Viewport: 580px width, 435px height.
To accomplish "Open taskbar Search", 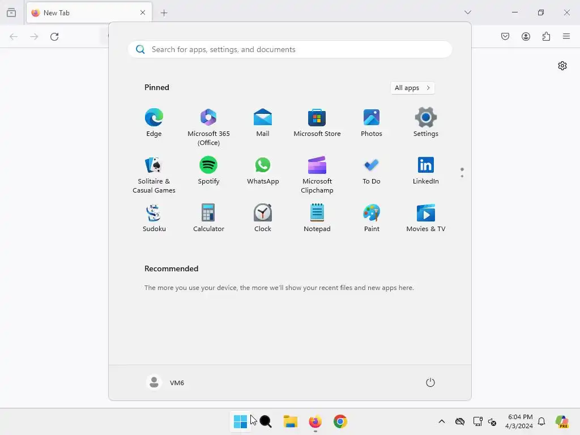I will [266, 421].
